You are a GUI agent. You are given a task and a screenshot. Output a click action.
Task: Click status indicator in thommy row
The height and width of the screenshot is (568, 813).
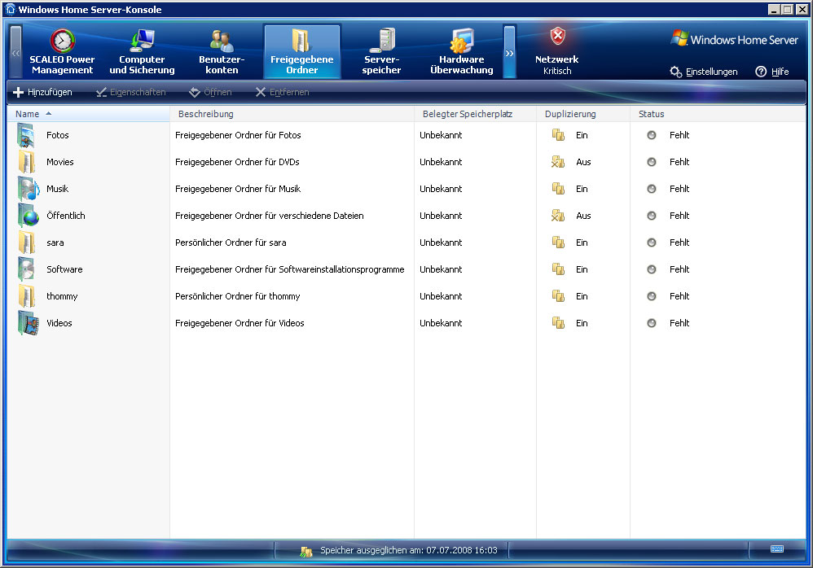[652, 297]
